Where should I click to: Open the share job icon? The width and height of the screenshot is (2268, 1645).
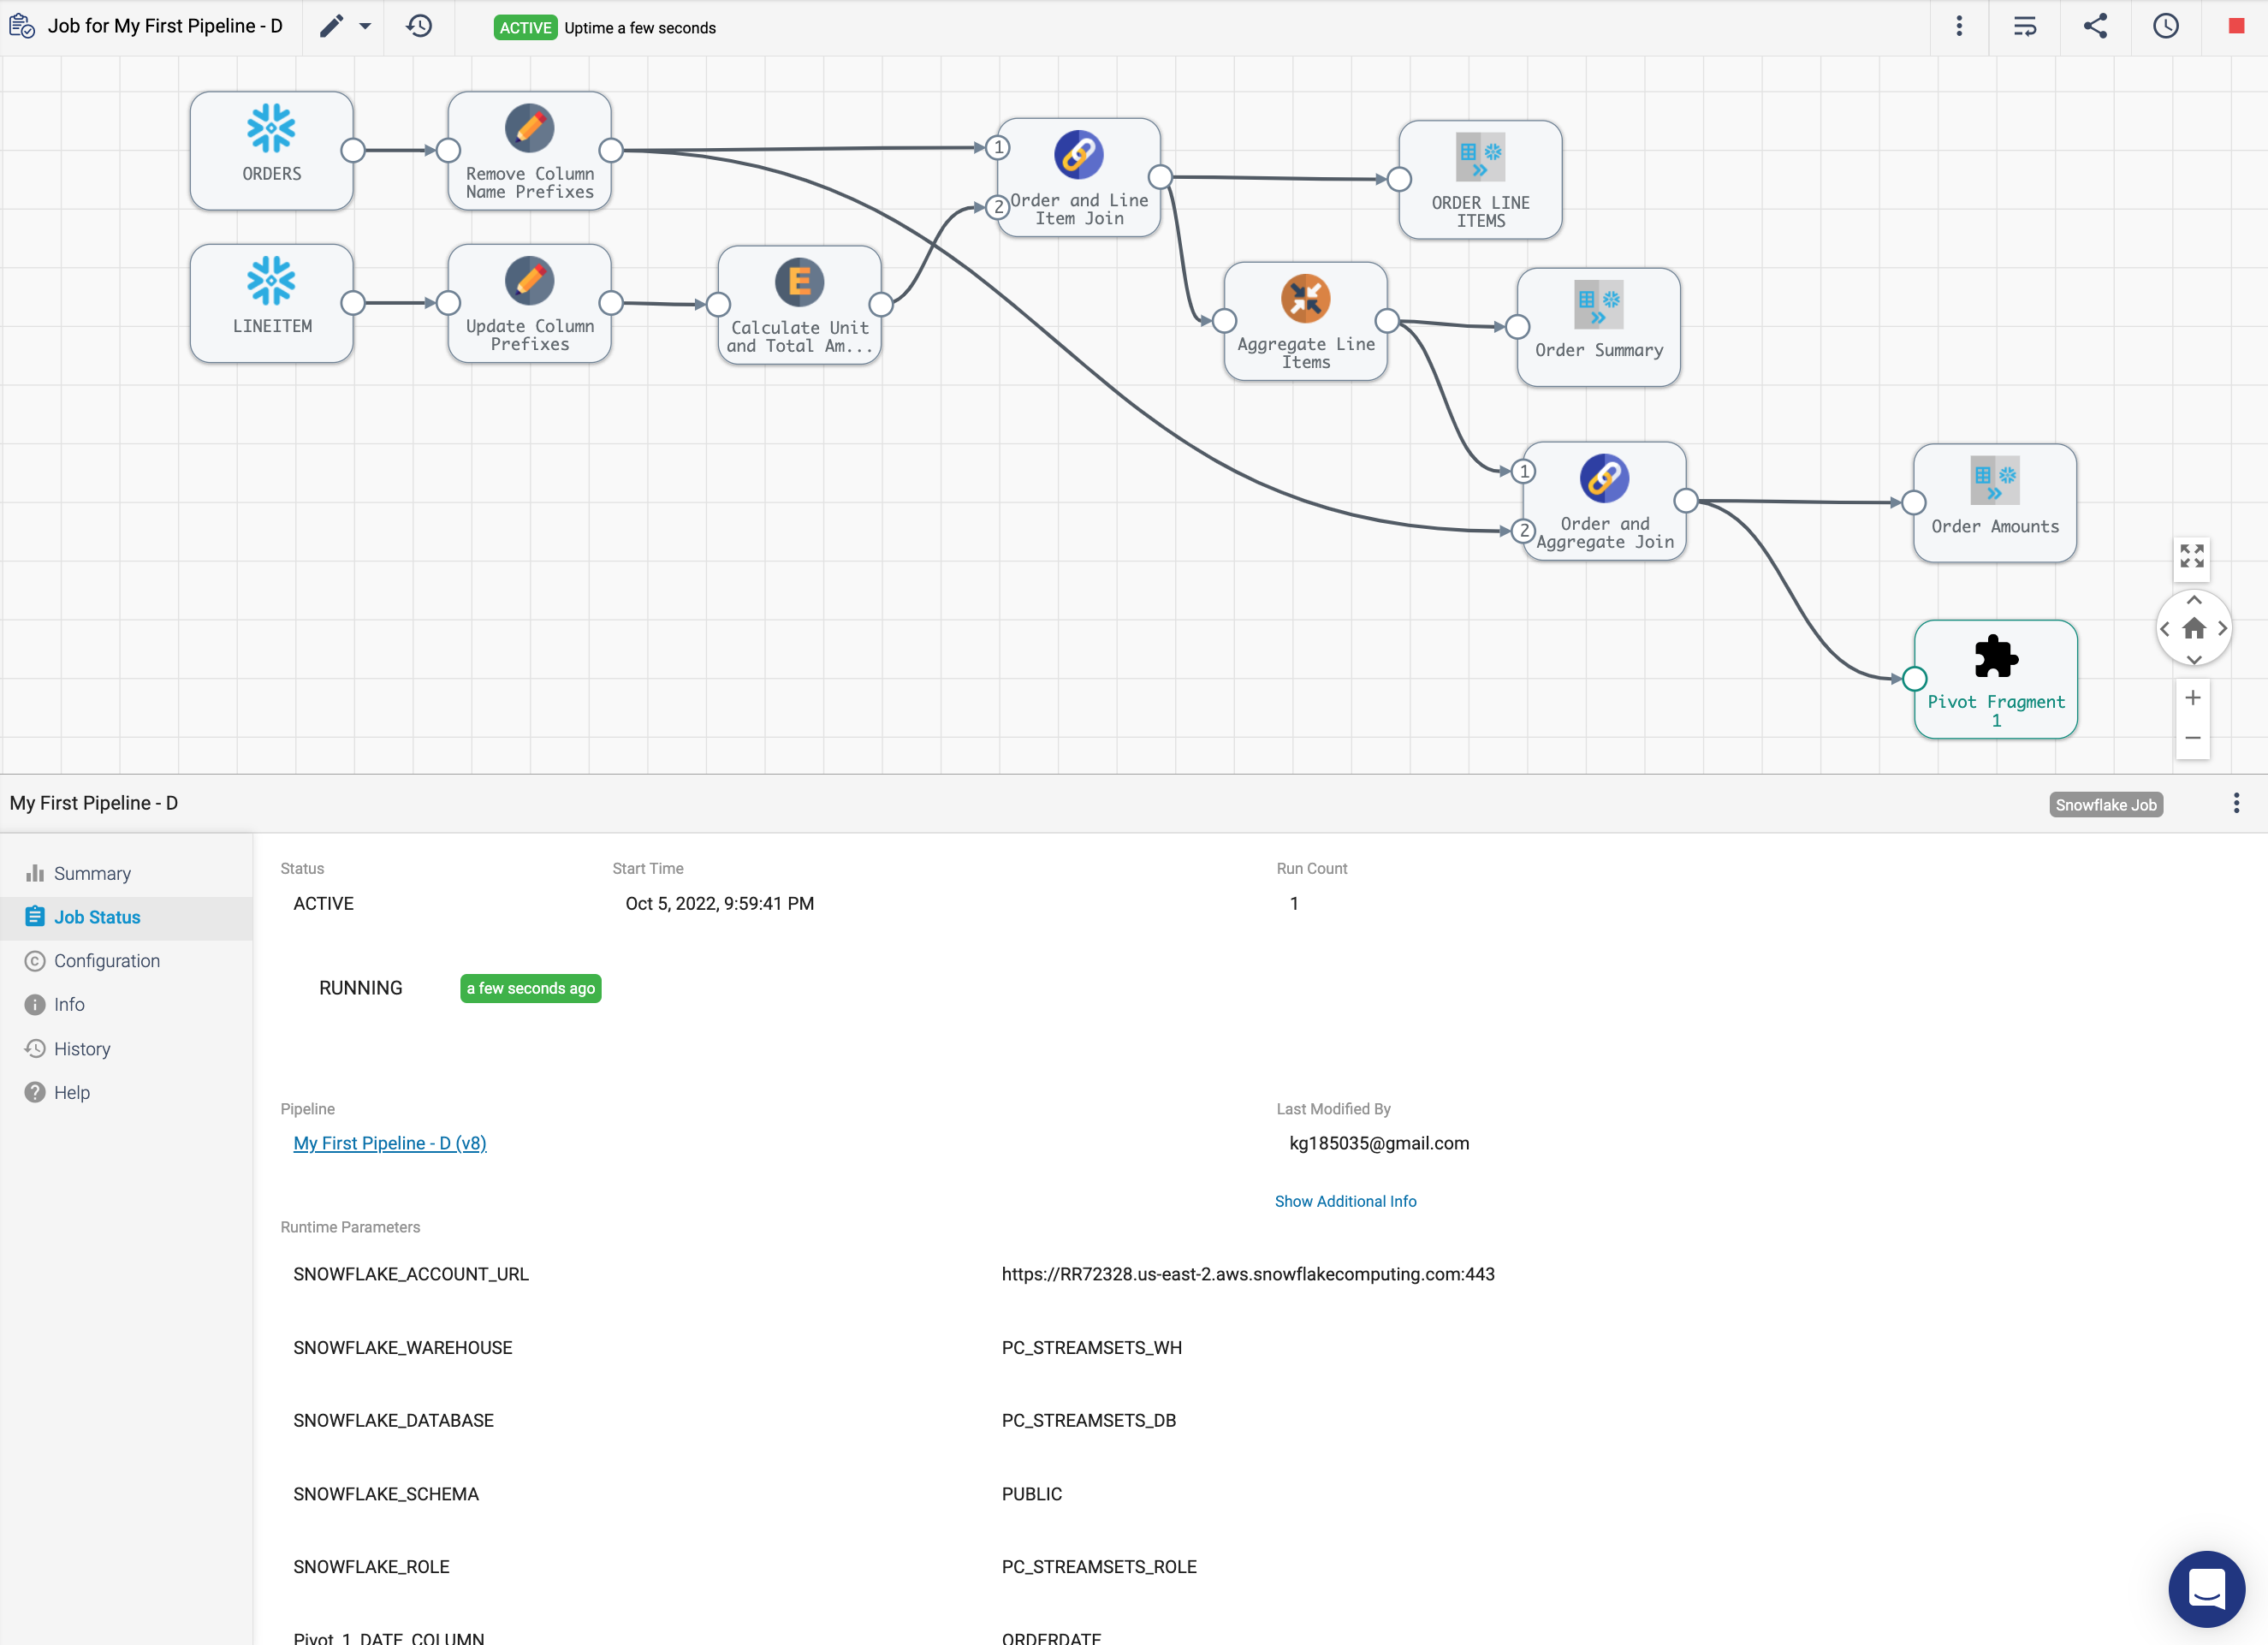pos(2095,27)
